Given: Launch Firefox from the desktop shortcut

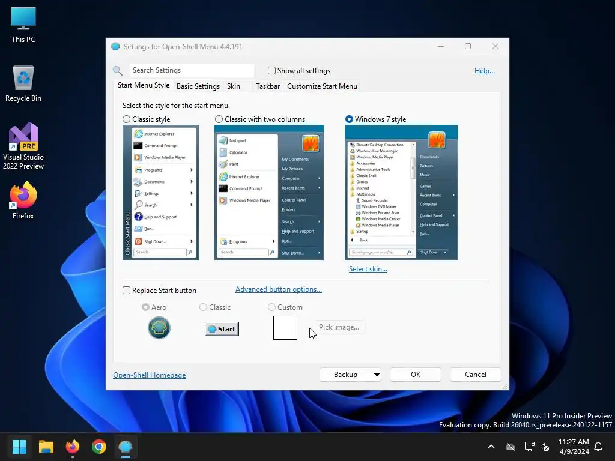Looking at the screenshot, I should (23, 200).
